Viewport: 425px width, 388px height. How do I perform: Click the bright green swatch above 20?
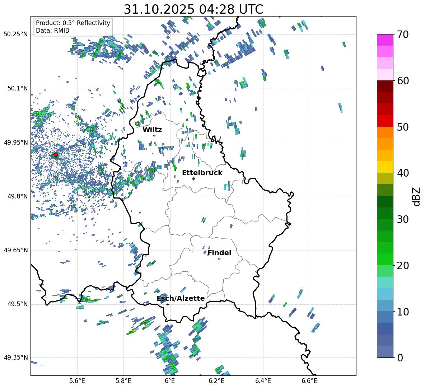pos(385,259)
